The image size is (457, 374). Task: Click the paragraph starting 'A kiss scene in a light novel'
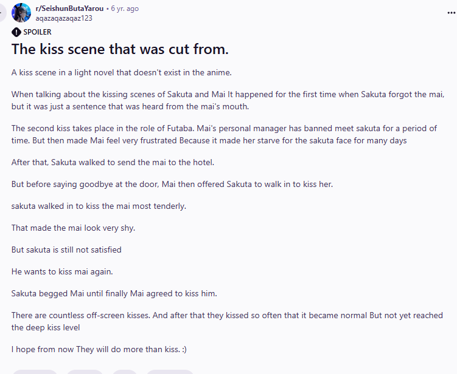(x=122, y=72)
